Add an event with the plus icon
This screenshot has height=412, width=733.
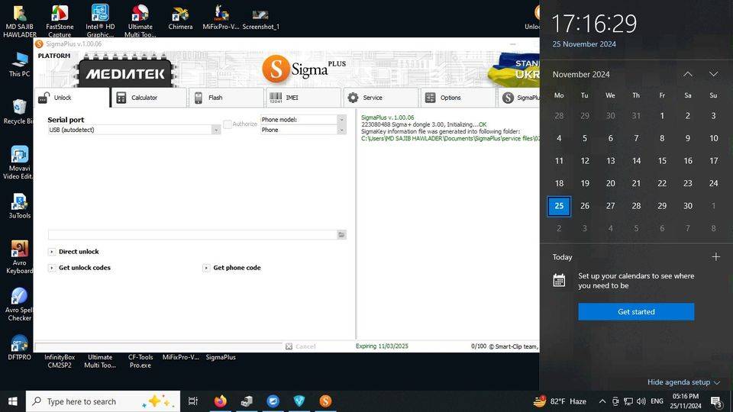click(715, 257)
